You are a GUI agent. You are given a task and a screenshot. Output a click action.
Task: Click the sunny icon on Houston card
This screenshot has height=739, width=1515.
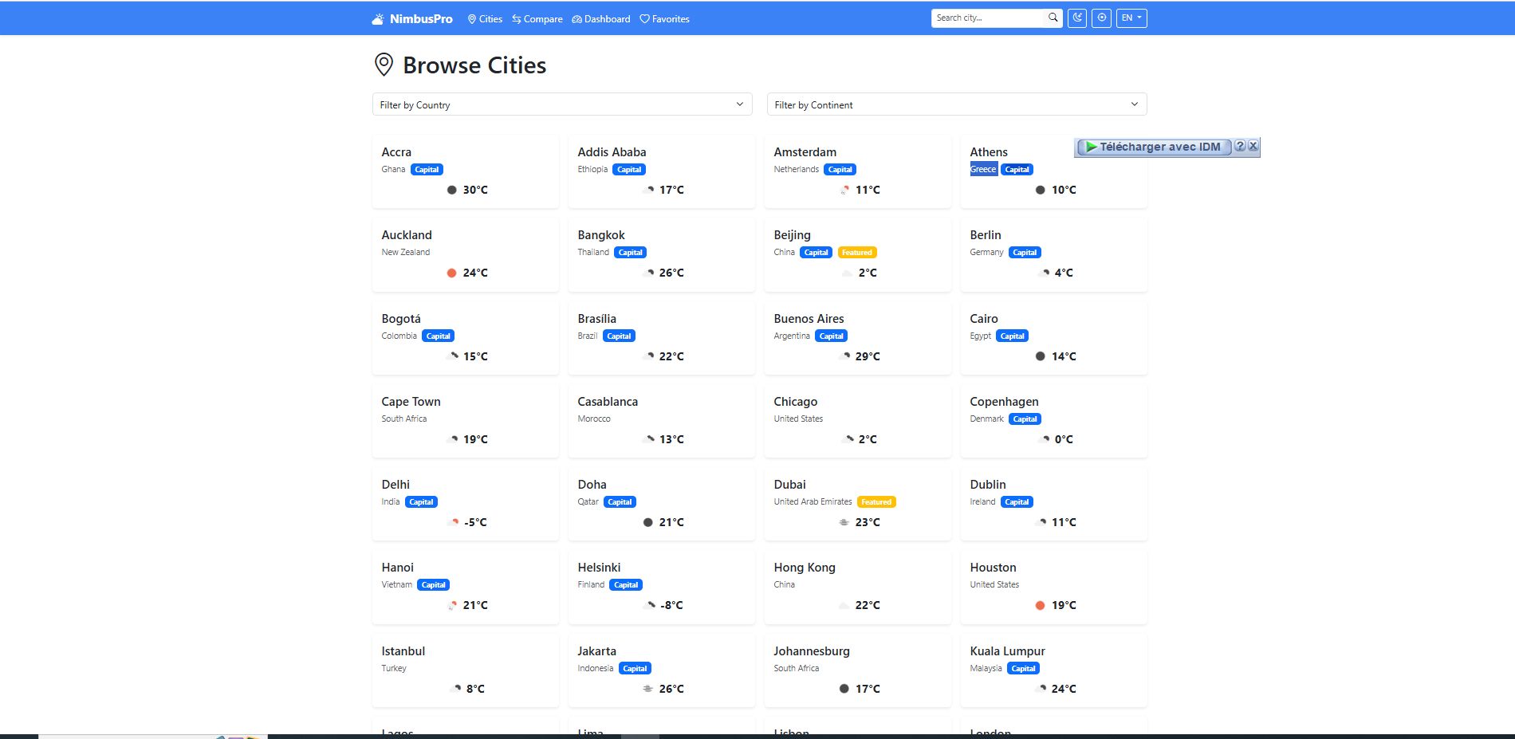click(x=1040, y=605)
